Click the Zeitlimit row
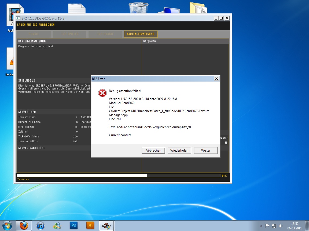Screen dimensions: 309x231 tap(48, 132)
